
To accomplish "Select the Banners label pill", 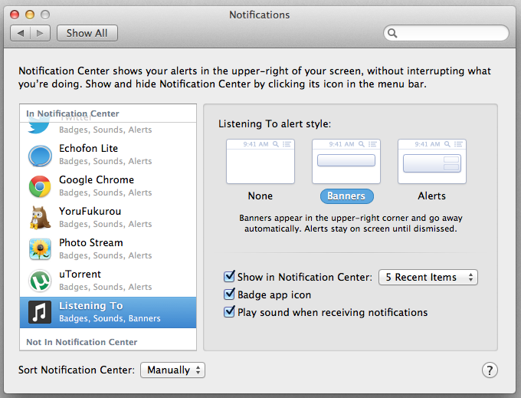I will pyautogui.click(x=346, y=196).
